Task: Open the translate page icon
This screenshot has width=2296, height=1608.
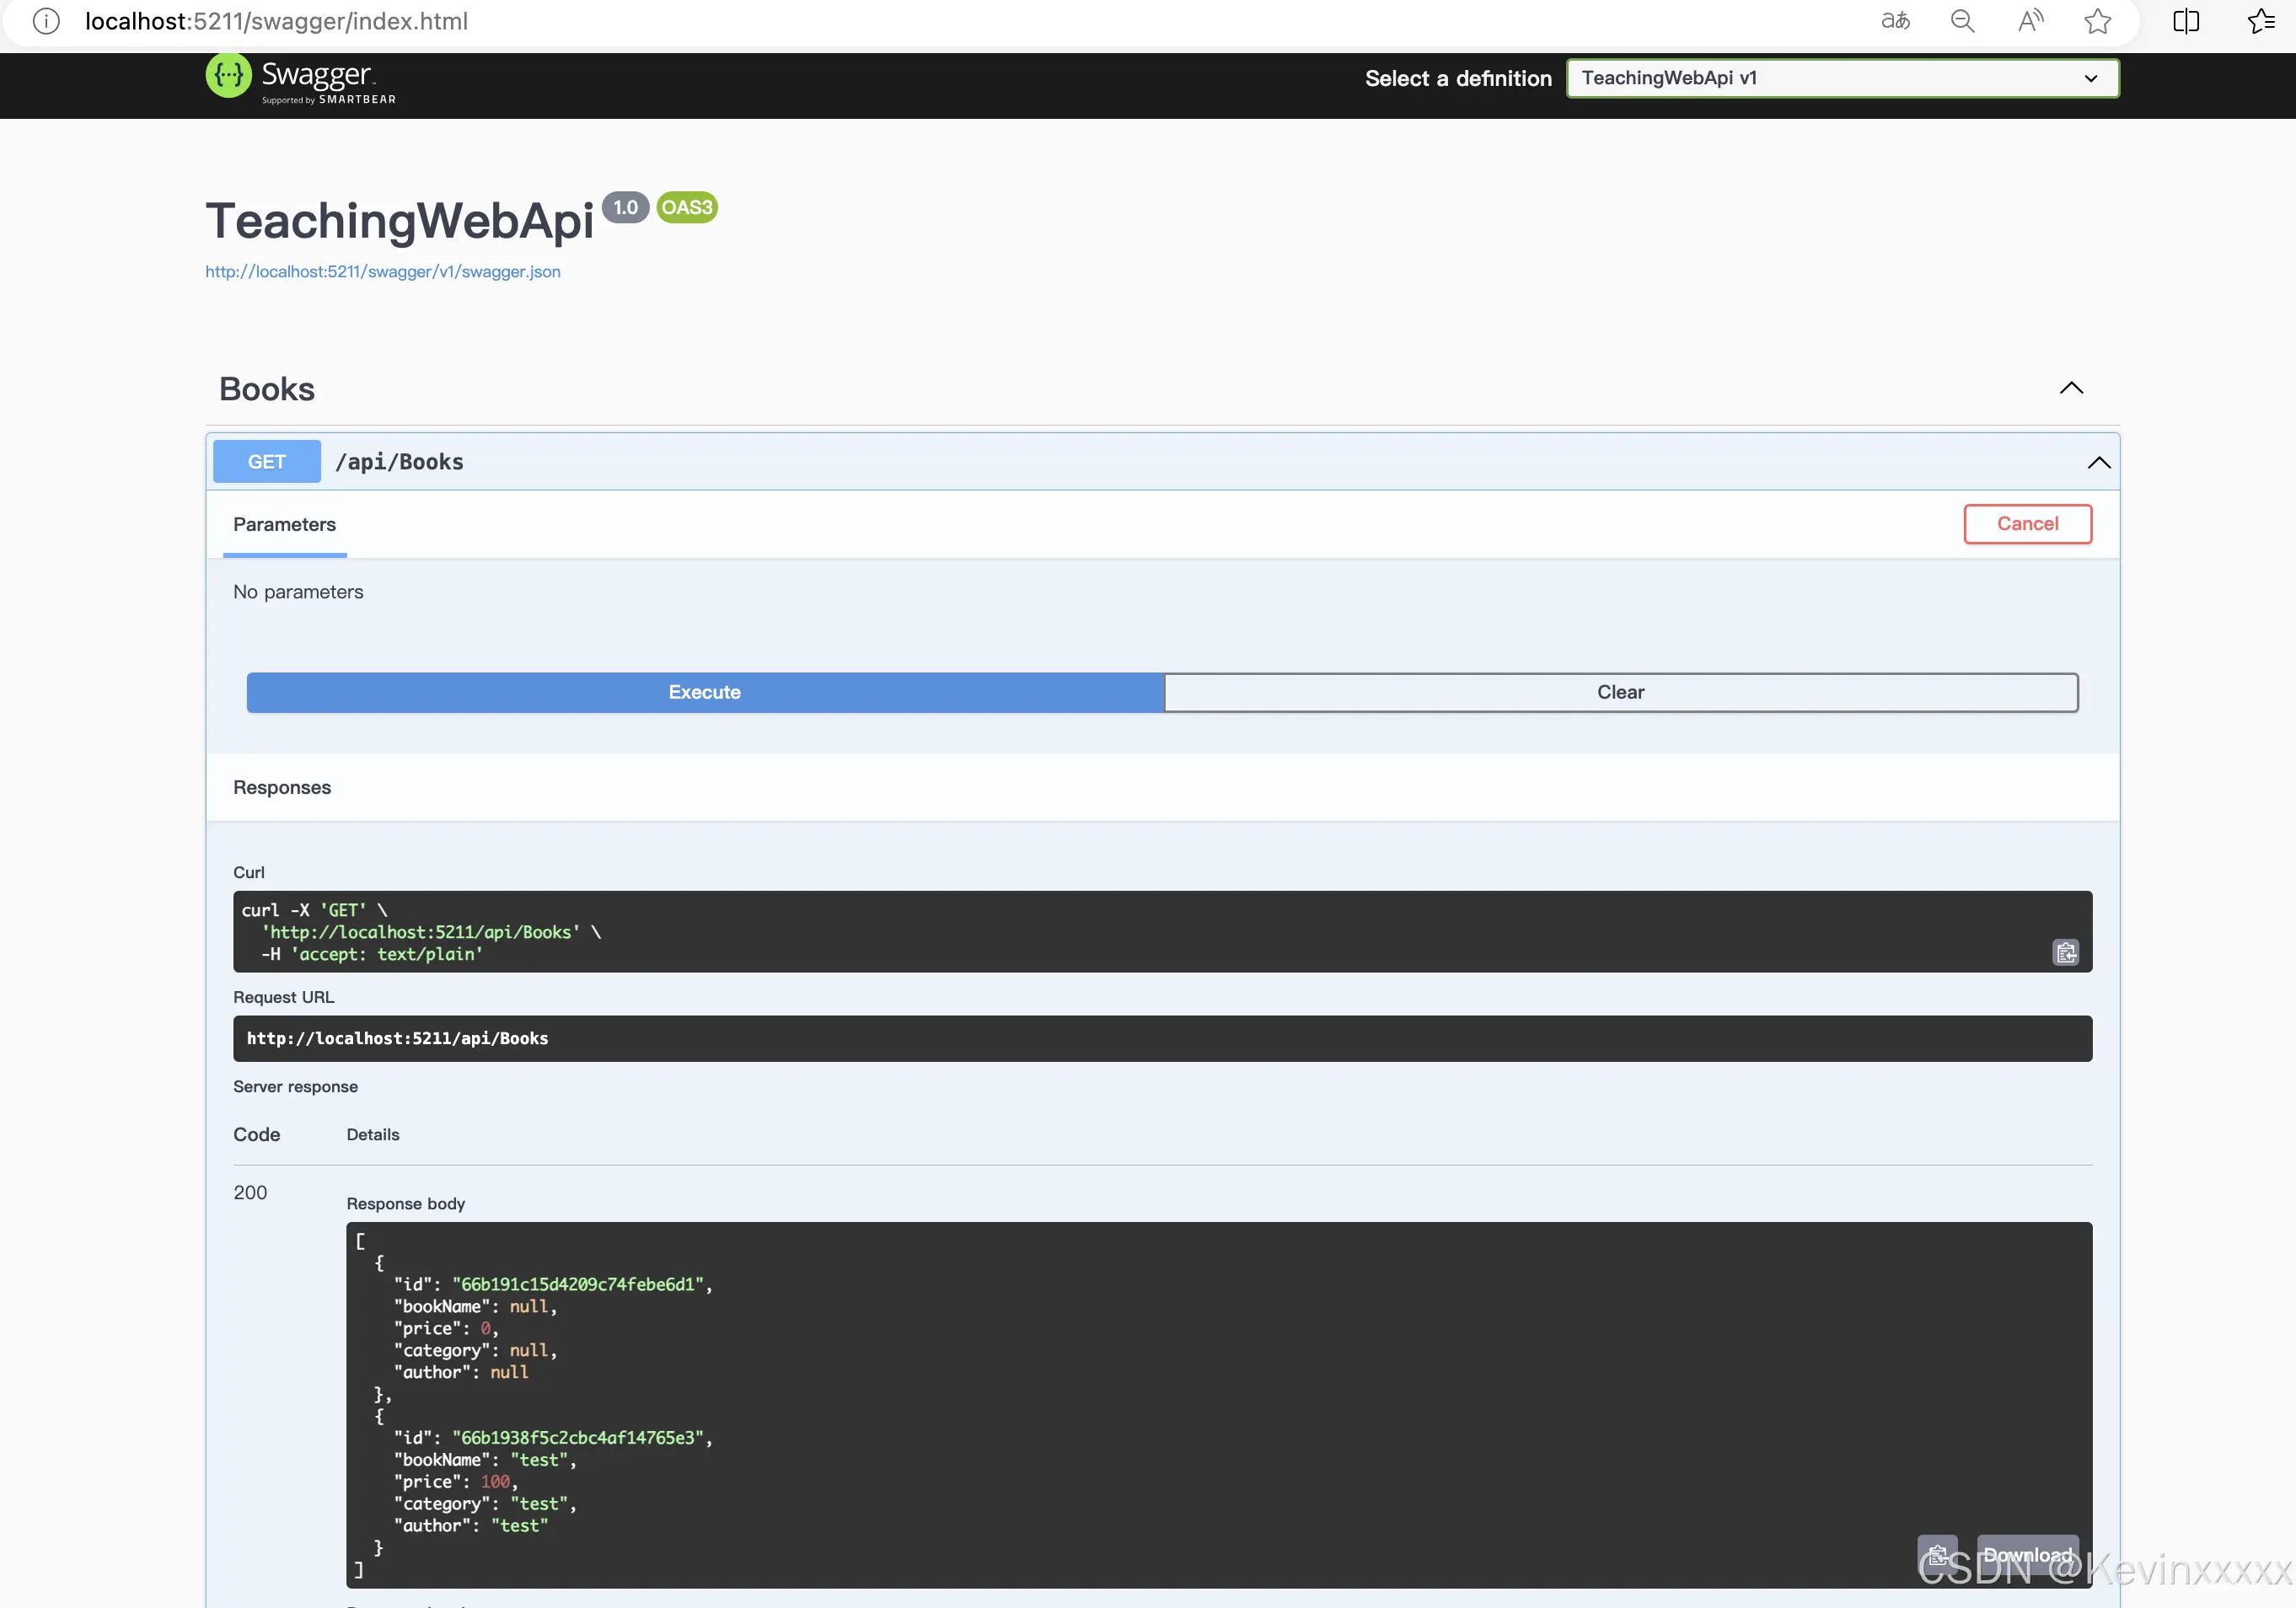Action: 1895,21
